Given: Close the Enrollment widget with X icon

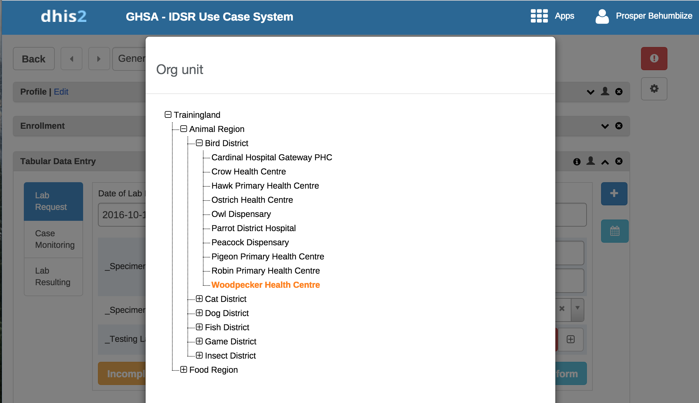Looking at the screenshot, I should coord(619,126).
